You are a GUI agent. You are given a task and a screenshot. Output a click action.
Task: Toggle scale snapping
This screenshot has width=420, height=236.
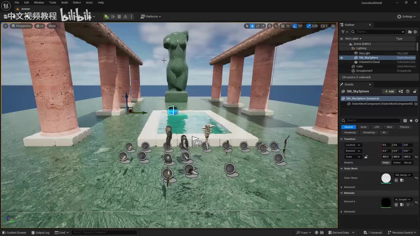coord(308,26)
